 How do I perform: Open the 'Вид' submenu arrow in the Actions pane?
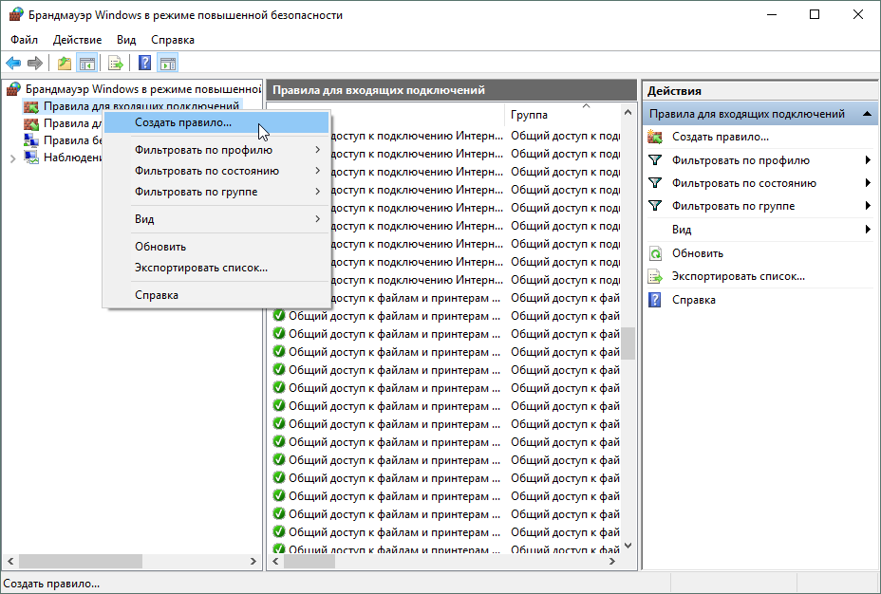click(x=868, y=230)
